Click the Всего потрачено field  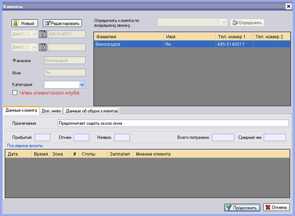click(223, 137)
